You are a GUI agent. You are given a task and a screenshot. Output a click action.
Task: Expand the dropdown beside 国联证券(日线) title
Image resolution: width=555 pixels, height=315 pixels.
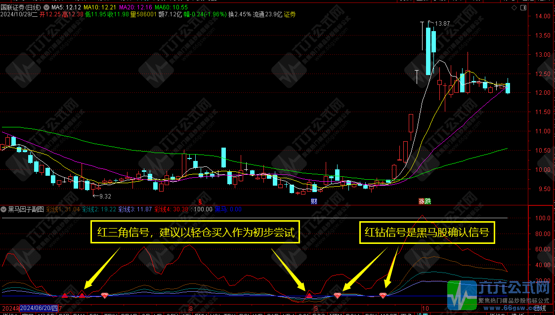click(x=46, y=8)
